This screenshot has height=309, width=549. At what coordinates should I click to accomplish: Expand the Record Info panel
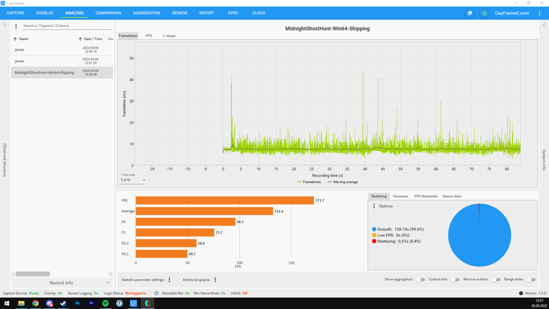tap(62, 283)
